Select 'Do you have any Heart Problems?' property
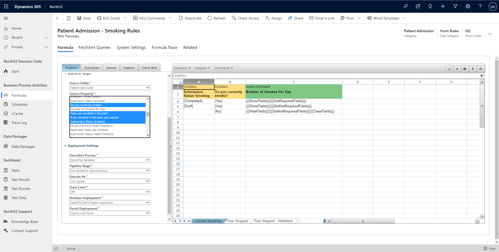Screen dimensions: 499x252 [x=91, y=125]
